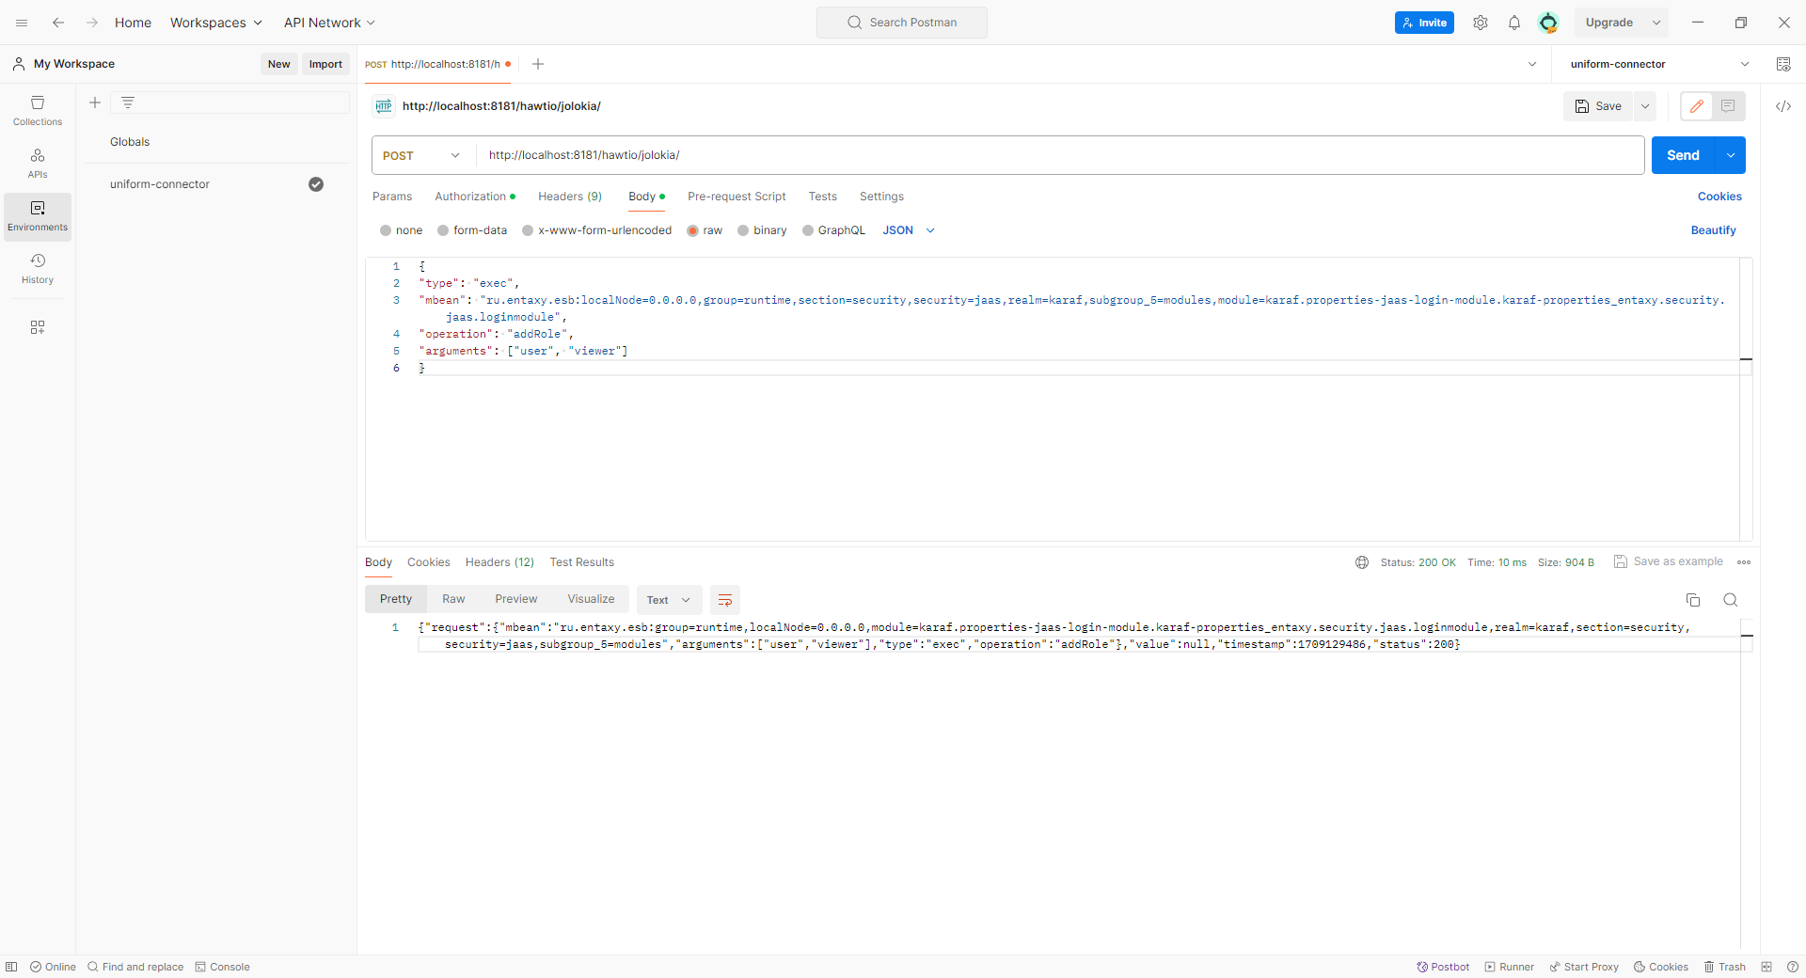Click the code snippet icon

(x=1782, y=106)
